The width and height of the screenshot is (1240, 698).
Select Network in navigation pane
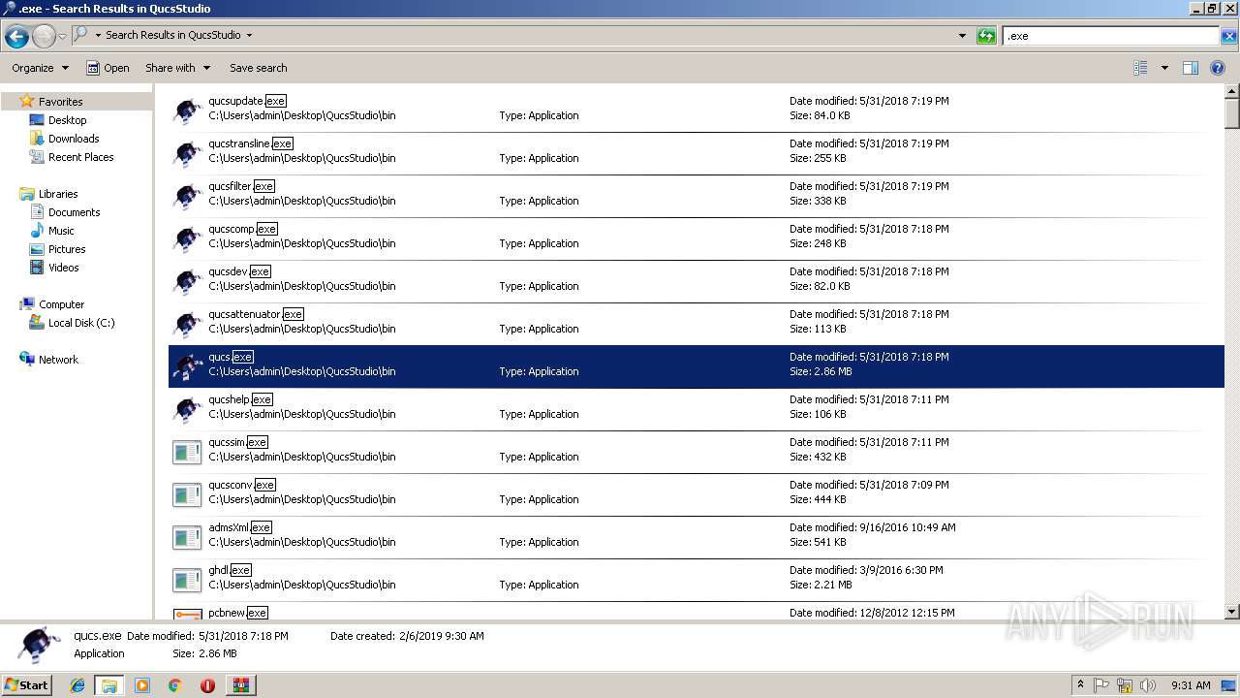coord(58,360)
